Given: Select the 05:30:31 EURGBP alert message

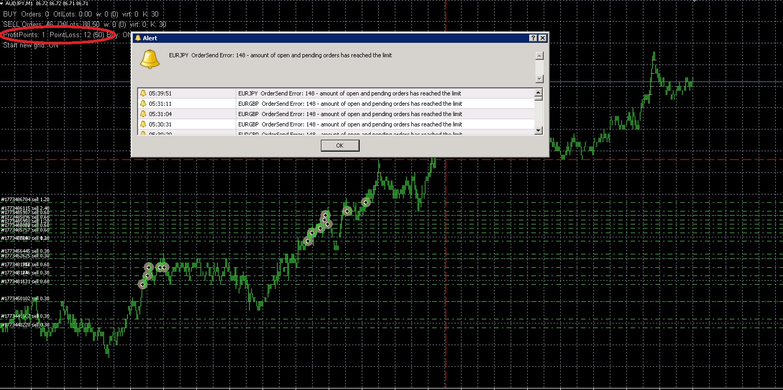Looking at the screenshot, I should pyautogui.click(x=350, y=124).
